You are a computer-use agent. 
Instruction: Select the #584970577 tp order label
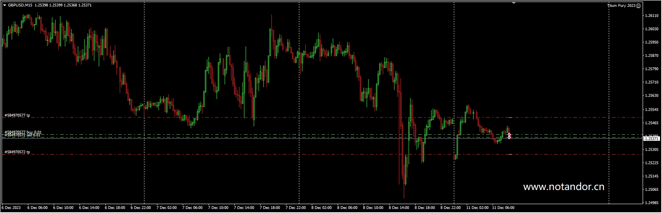click(x=17, y=115)
